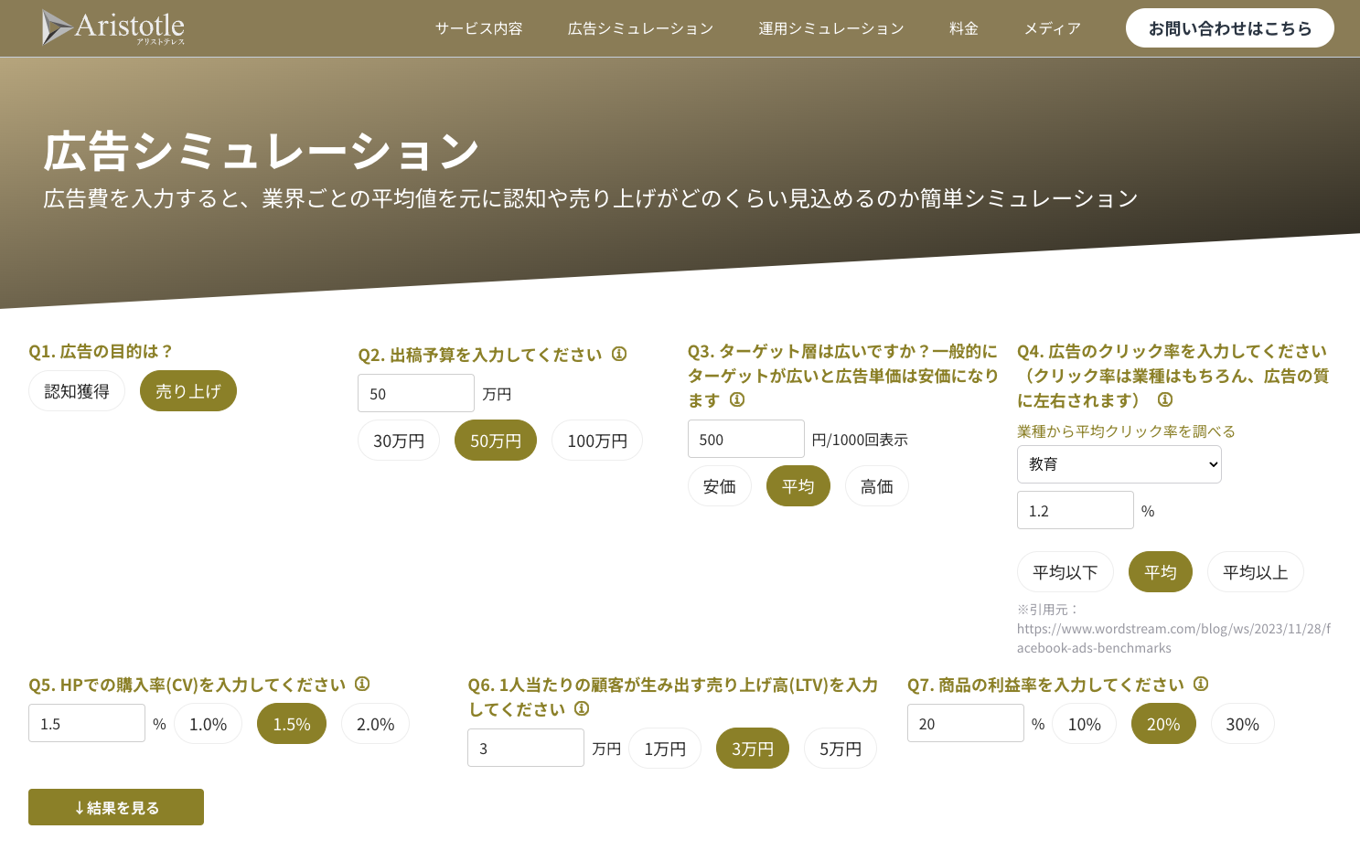Select 認知獲得 as ad purpose
1360x861 pixels.
(77, 391)
